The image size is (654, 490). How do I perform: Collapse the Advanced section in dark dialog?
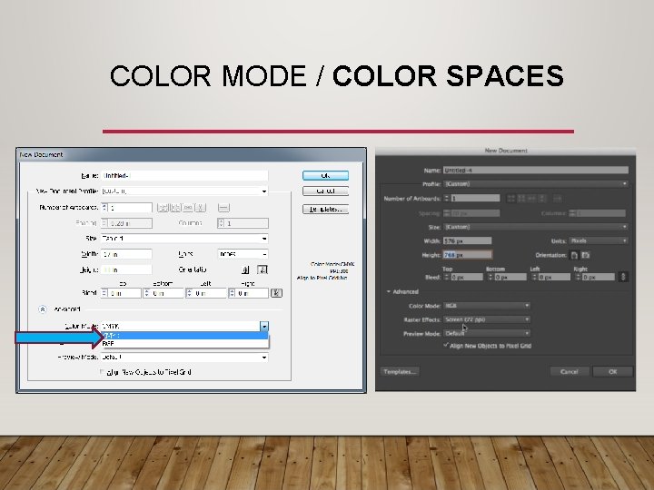389,291
